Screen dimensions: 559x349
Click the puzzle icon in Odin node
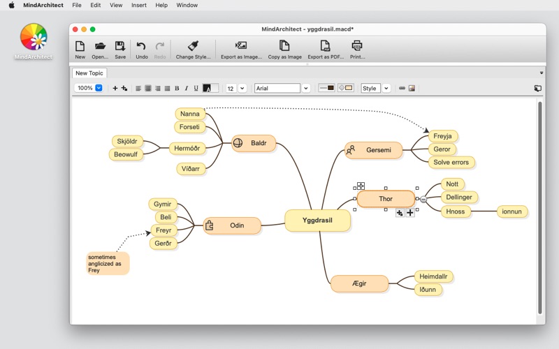(x=209, y=225)
